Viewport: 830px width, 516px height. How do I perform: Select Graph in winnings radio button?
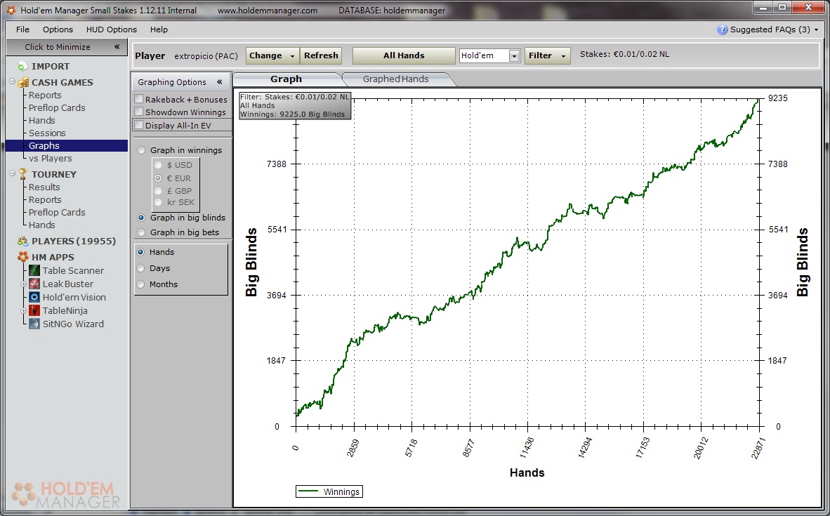141,150
